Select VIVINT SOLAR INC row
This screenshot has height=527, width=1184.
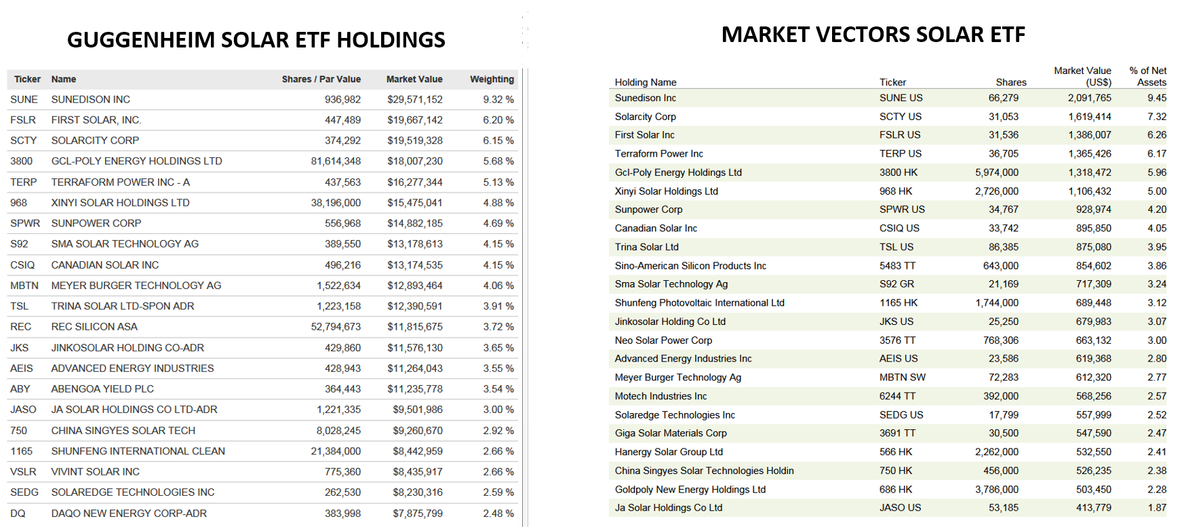[x=262, y=472]
